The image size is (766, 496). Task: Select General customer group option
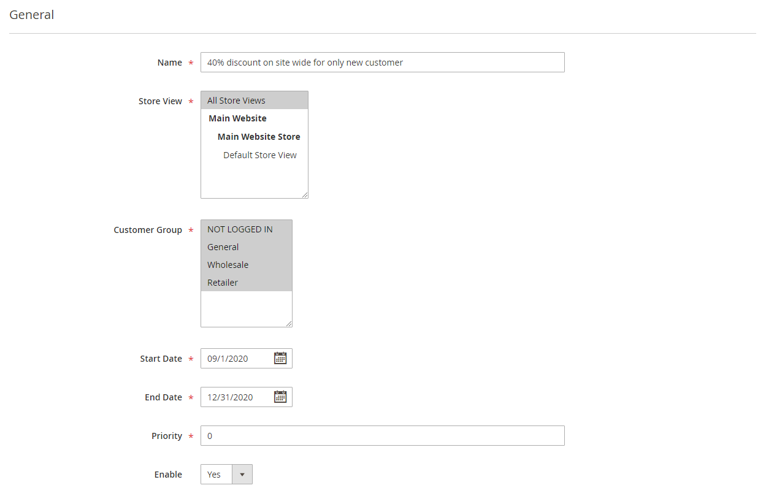[246, 247]
